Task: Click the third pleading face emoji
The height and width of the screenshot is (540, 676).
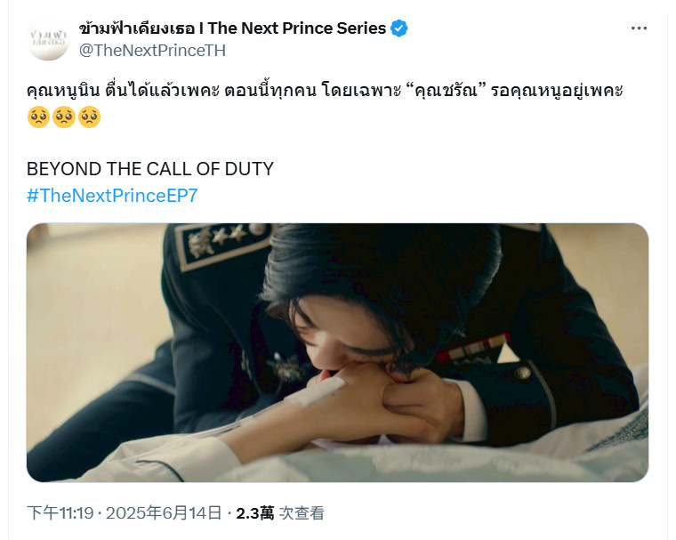Action: click(x=89, y=117)
